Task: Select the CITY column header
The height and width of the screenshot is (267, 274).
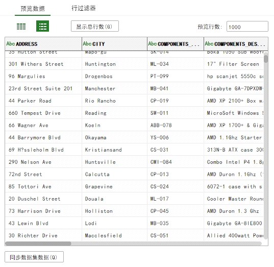Action: pyautogui.click(x=114, y=44)
